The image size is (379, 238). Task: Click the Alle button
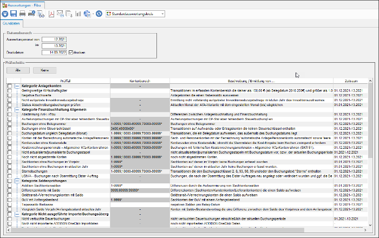pos(18,70)
